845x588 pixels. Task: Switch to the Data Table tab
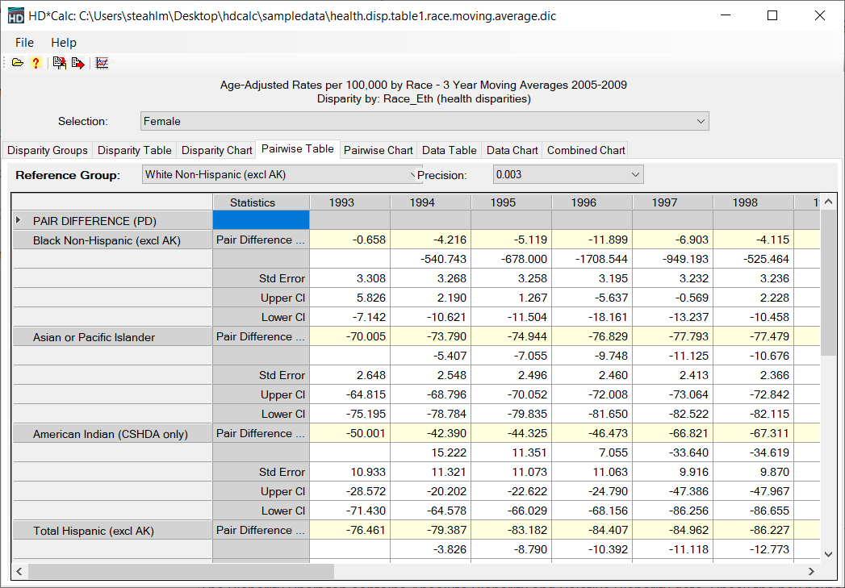pyautogui.click(x=450, y=150)
